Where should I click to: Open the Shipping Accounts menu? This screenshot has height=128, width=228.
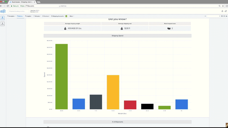tap(58, 16)
